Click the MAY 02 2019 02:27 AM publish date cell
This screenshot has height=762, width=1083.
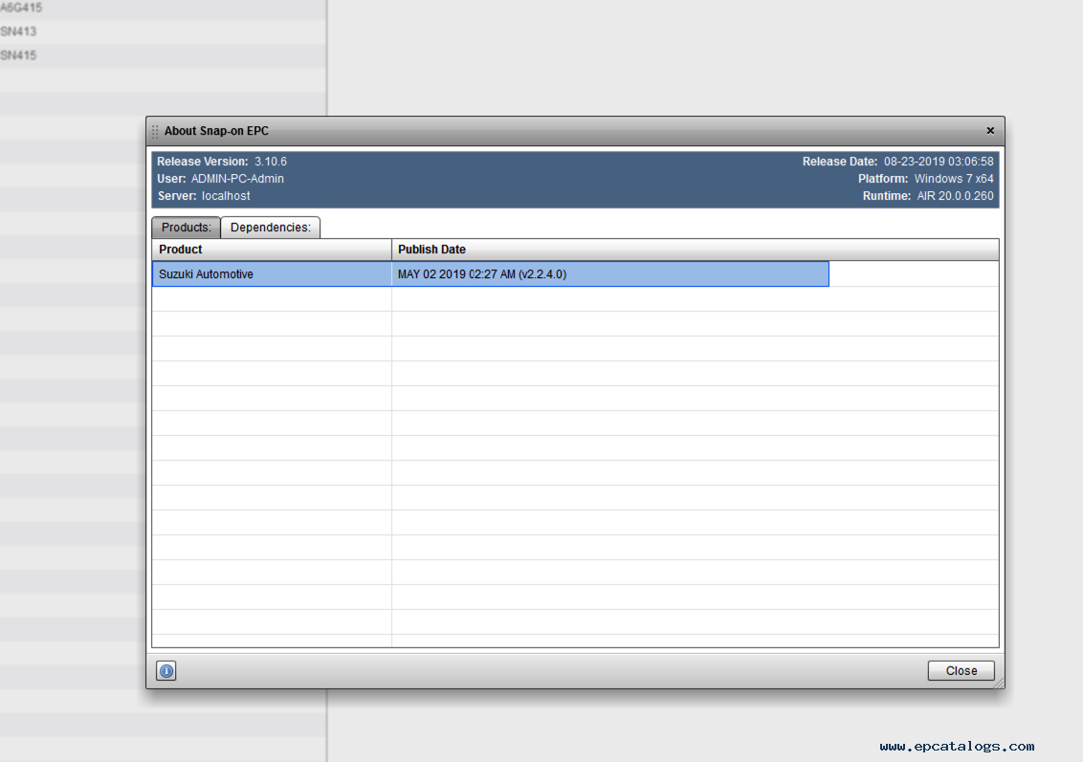click(610, 274)
